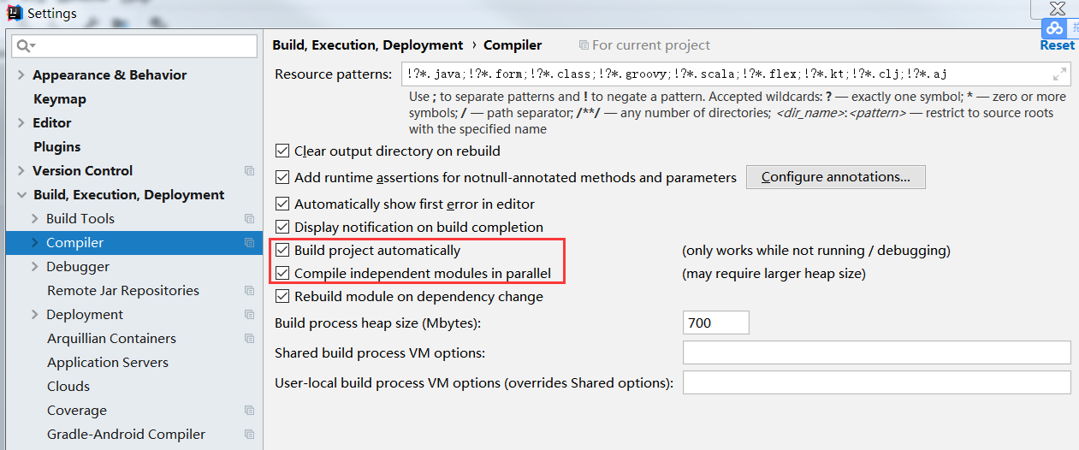Screen dimensions: 1079x450
Task: Click the expand icon in Resource patterns field
Action: click(1059, 74)
